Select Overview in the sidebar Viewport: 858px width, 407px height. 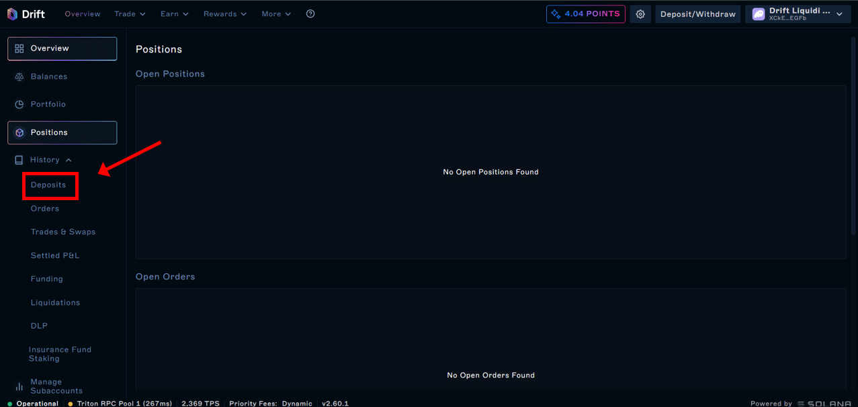point(62,48)
